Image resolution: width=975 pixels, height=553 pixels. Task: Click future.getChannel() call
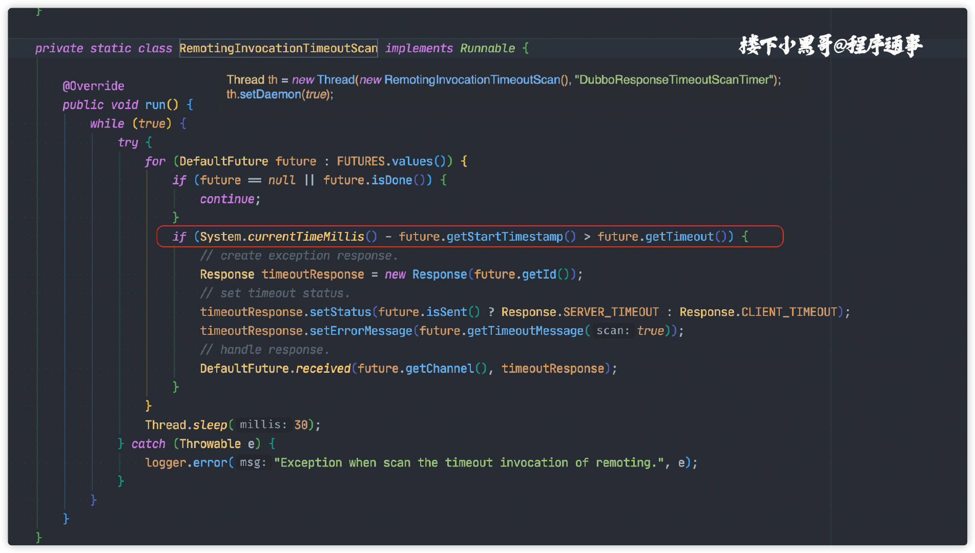pyautogui.click(x=422, y=369)
